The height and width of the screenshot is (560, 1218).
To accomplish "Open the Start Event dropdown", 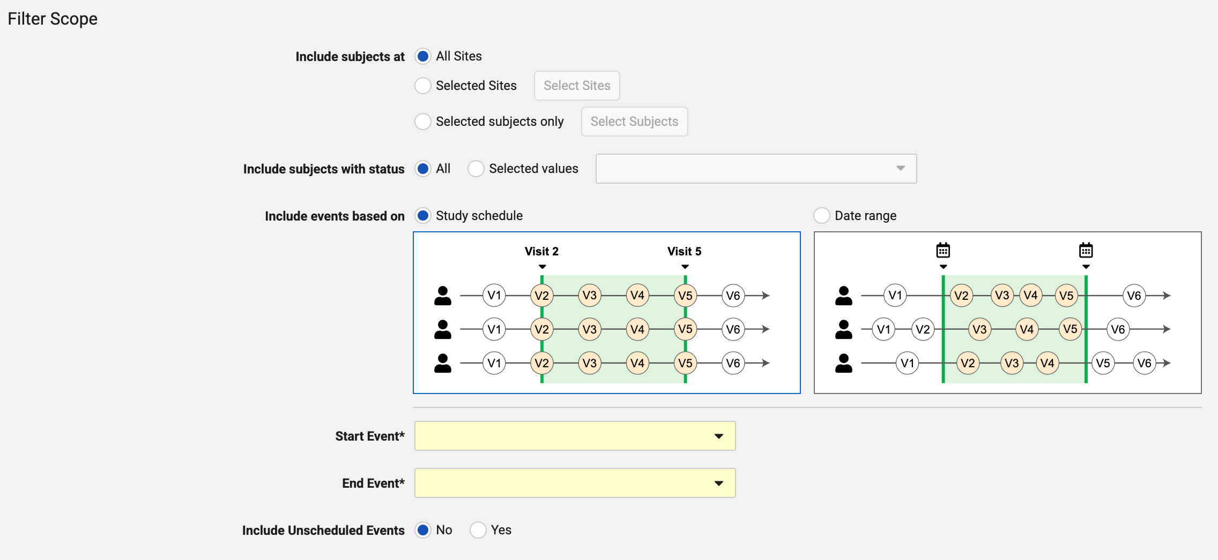I will [x=575, y=436].
